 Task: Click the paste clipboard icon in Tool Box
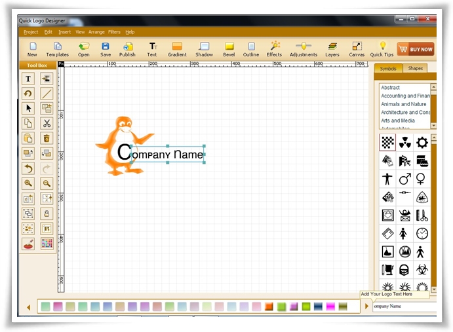(x=28, y=138)
